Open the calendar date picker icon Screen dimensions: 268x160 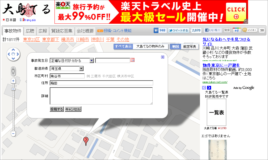(x=132, y=60)
